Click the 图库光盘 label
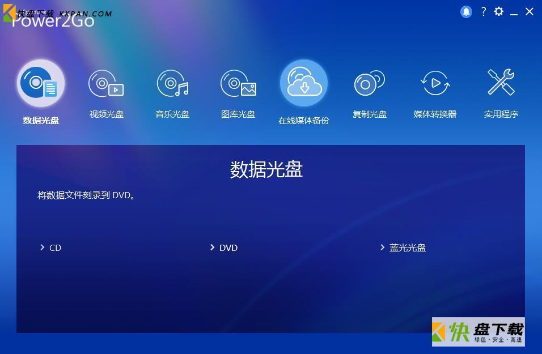 [x=238, y=114]
